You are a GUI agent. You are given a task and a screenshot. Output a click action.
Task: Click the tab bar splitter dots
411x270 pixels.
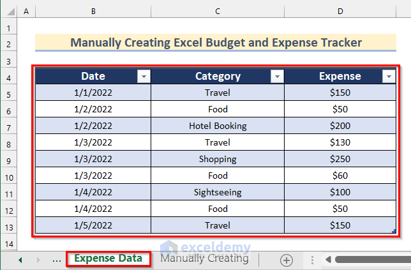[x=312, y=260]
